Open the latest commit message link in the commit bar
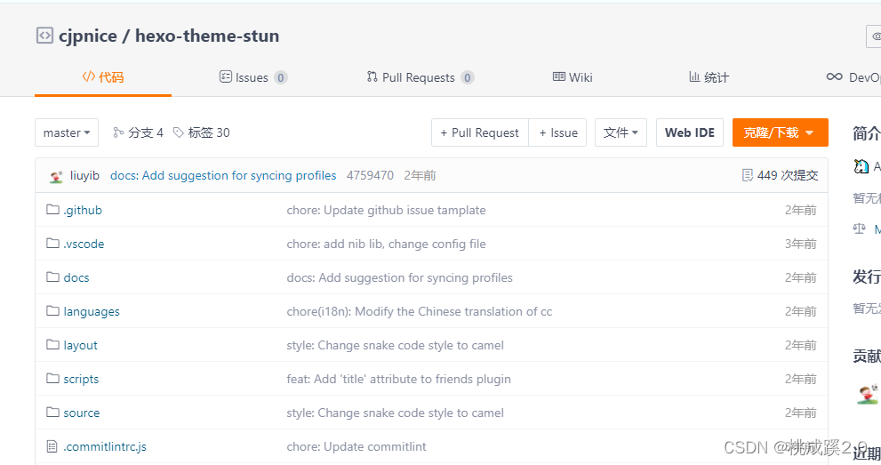Screen dimensions: 881x465 point(224,175)
